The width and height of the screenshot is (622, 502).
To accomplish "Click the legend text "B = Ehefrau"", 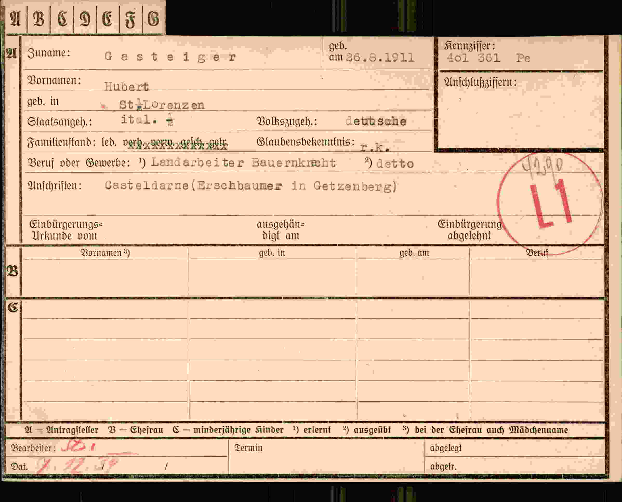I will pos(135,430).
